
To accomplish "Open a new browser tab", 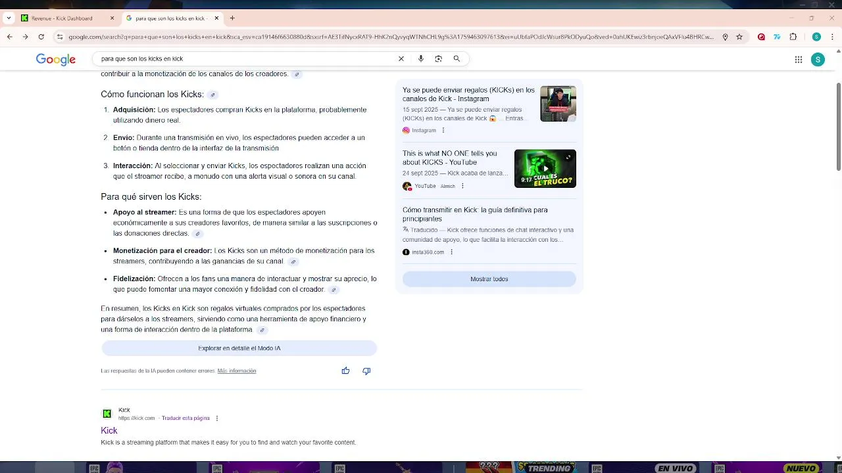I will pyautogui.click(x=232, y=18).
